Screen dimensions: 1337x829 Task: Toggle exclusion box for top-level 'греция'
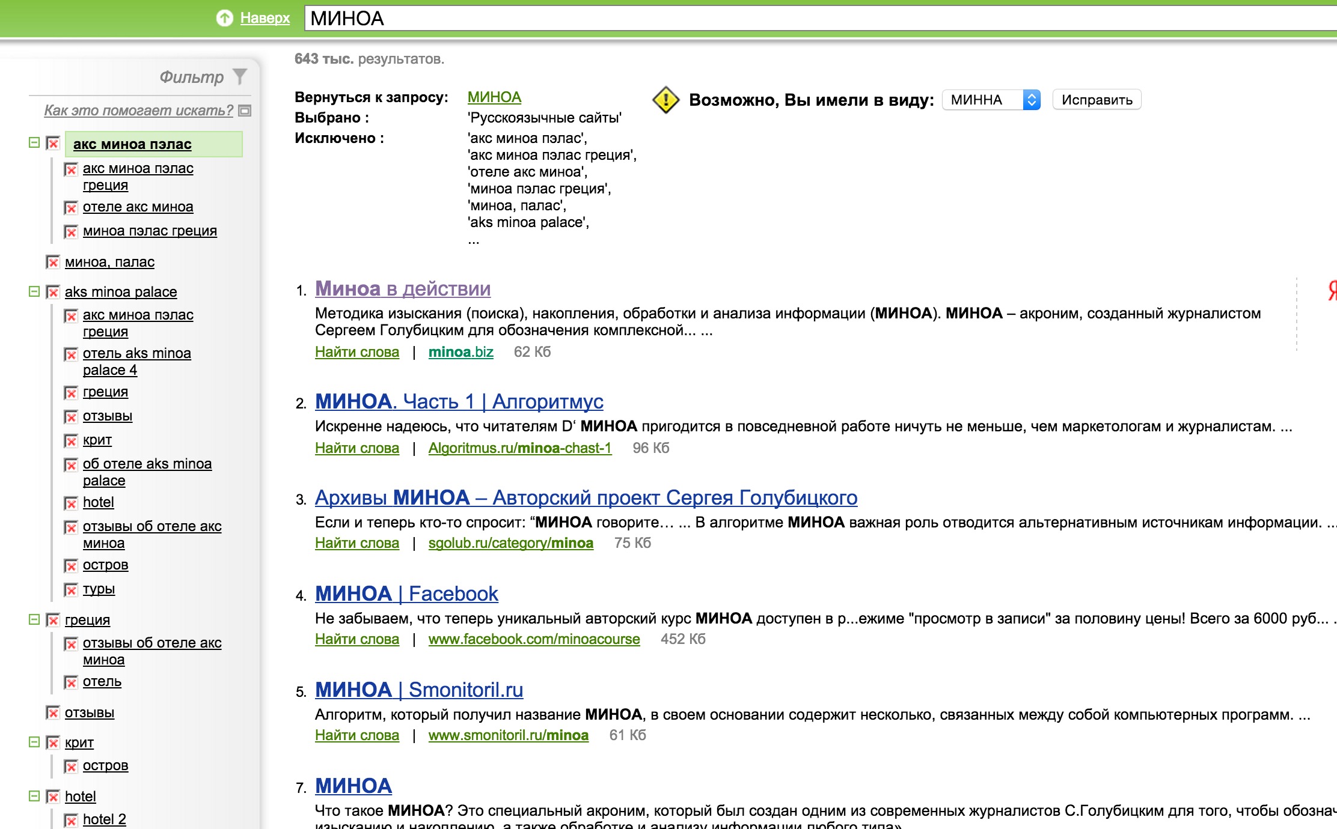pos(53,620)
